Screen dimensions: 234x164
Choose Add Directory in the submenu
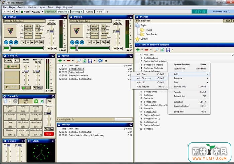149,78
